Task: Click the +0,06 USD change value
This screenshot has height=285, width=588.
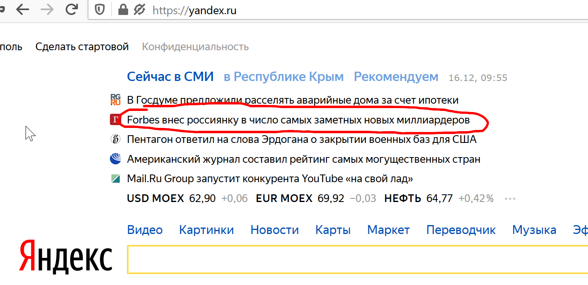Action: point(234,198)
